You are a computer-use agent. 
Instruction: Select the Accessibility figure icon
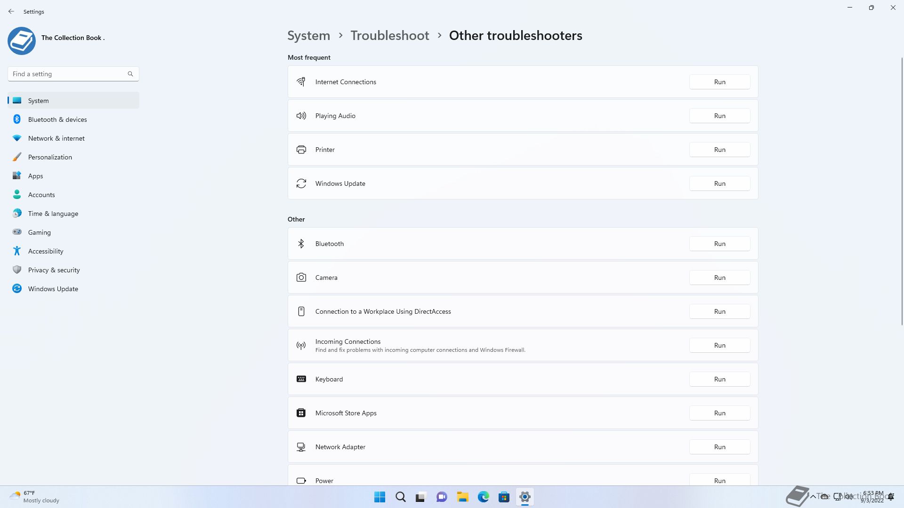coord(17,251)
